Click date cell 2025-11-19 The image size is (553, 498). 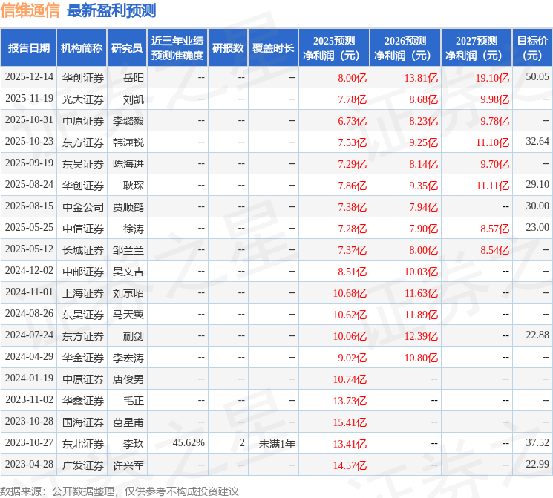(29, 99)
